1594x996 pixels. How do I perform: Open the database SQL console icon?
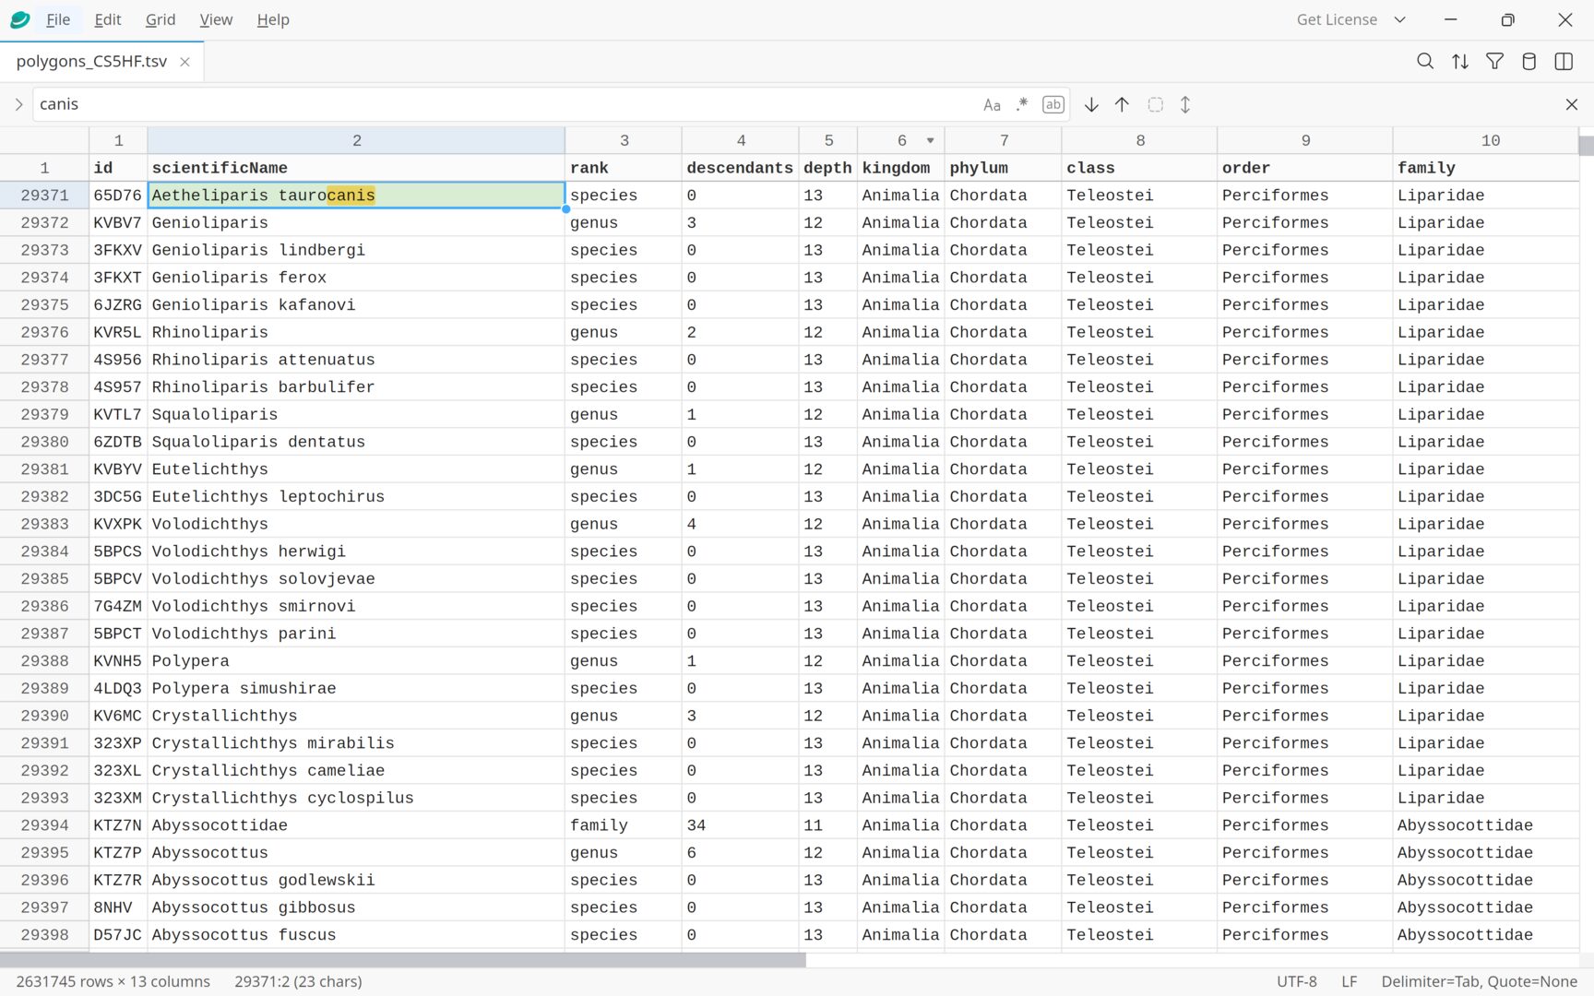click(x=1529, y=62)
